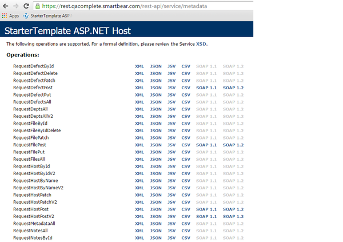Open JSV link for RequestHostByName
This screenshot has width=343, height=242.
[x=171, y=181]
